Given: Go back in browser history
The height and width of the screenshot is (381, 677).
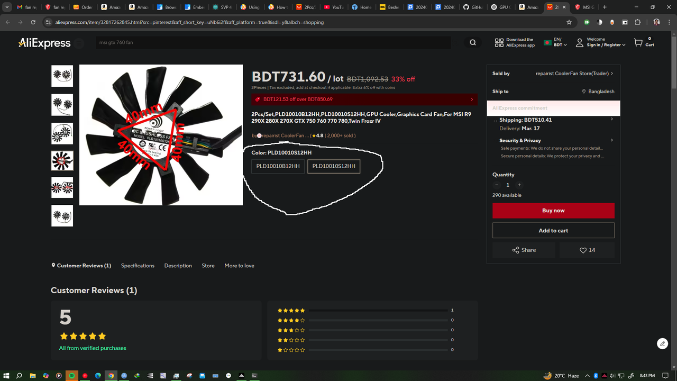Looking at the screenshot, I should pos(8,22).
